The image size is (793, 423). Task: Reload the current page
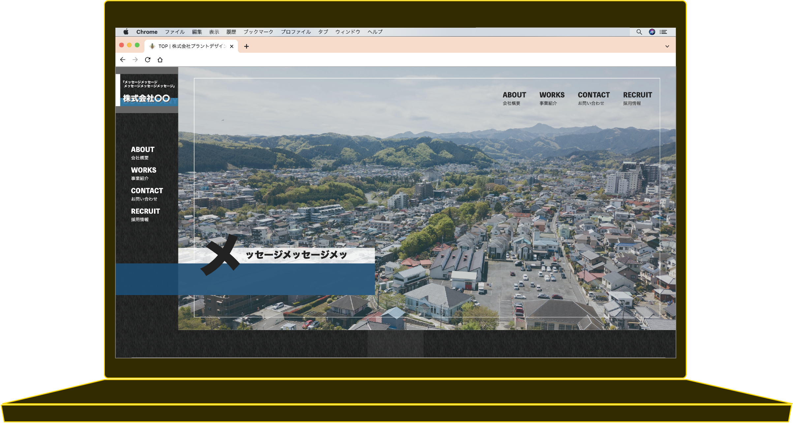point(148,60)
